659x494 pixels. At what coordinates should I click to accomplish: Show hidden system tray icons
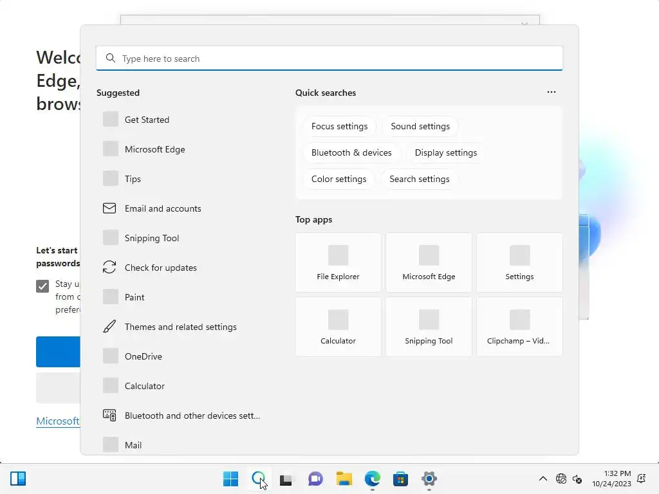(x=543, y=479)
